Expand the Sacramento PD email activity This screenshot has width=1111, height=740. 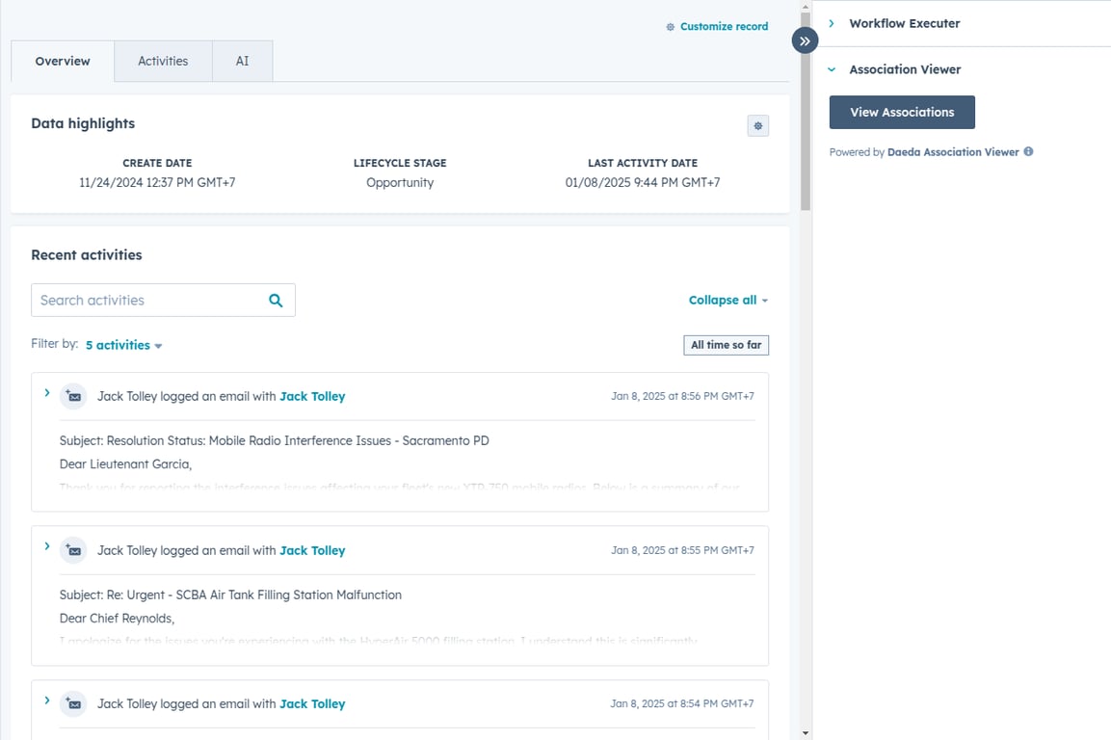point(46,393)
